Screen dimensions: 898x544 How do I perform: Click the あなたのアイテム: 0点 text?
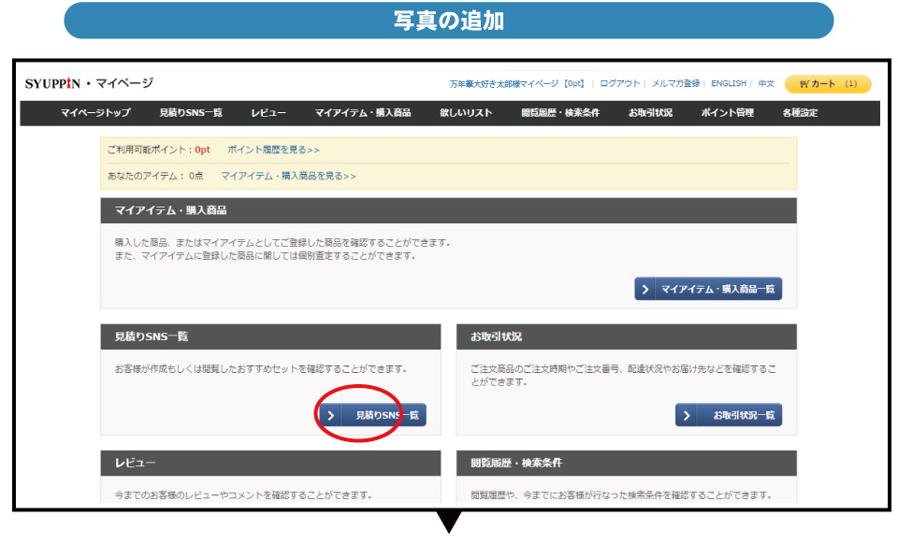click(155, 176)
